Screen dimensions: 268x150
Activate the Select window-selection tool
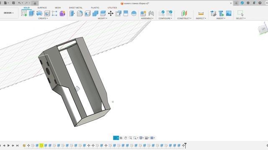(x=240, y=13)
